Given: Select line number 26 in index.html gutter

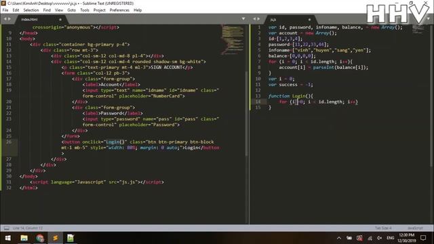Looking at the screenshot, I should pyautogui.click(x=9, y=142).
